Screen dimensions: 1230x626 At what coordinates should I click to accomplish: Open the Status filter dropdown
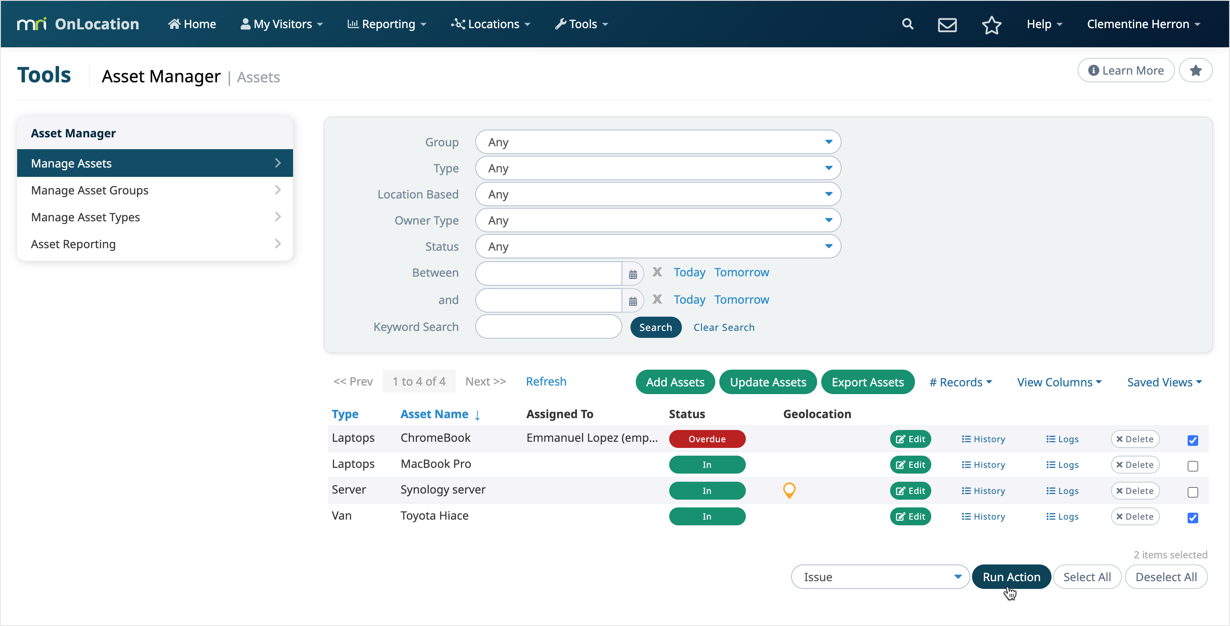658,247
